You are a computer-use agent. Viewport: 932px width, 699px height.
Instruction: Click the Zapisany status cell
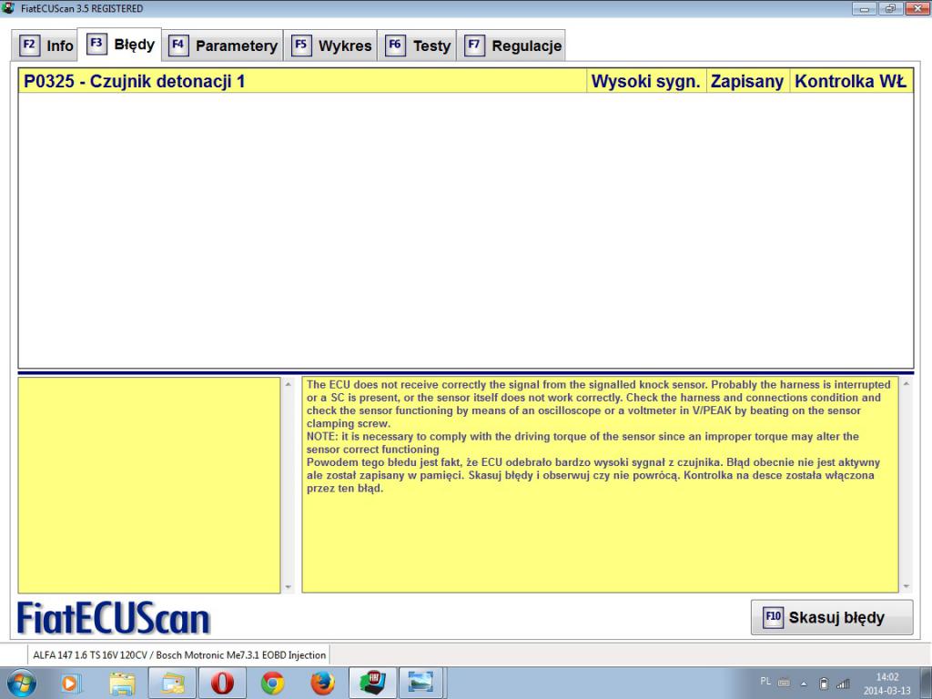pyautogui.click(x=747, y=81)
